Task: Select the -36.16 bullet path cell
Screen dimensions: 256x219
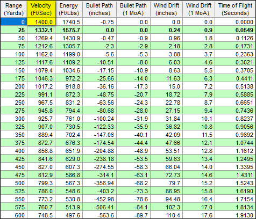Action: click(99, 86)
